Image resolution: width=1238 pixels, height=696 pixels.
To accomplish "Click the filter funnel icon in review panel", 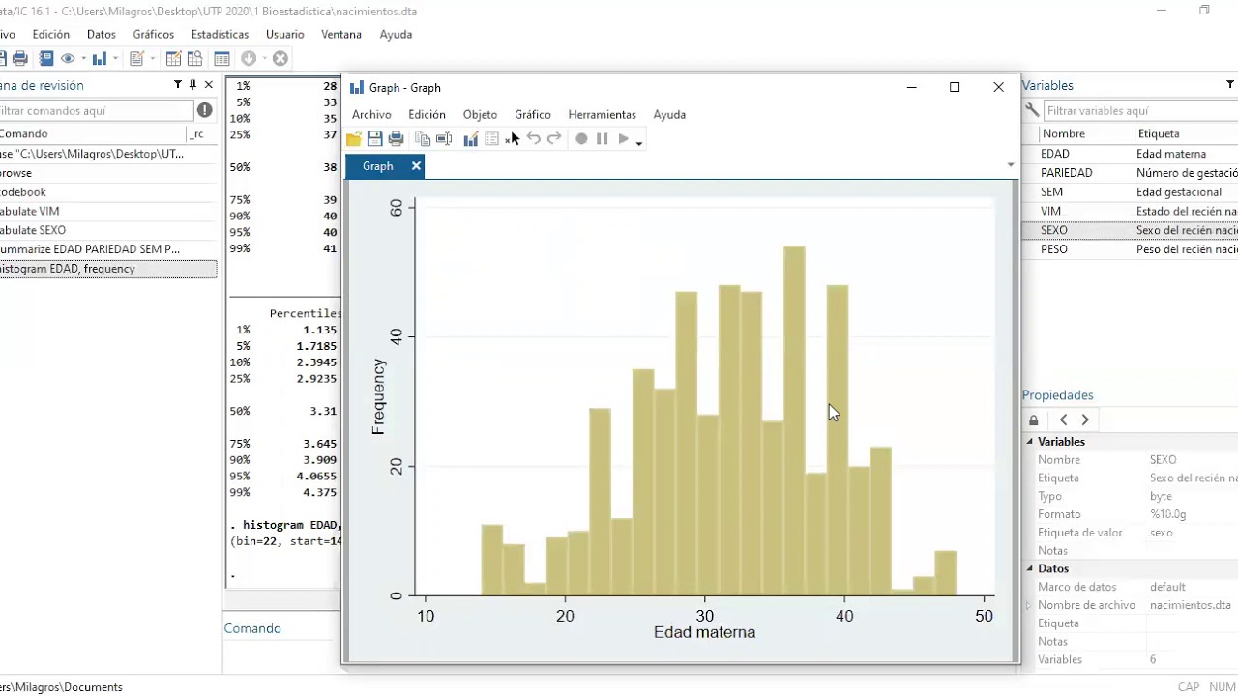I will point(178,85).
